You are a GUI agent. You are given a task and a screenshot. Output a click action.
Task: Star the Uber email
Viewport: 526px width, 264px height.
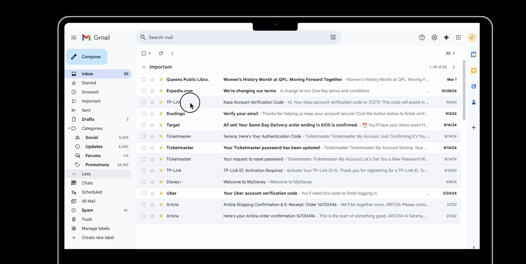(152, 194)
